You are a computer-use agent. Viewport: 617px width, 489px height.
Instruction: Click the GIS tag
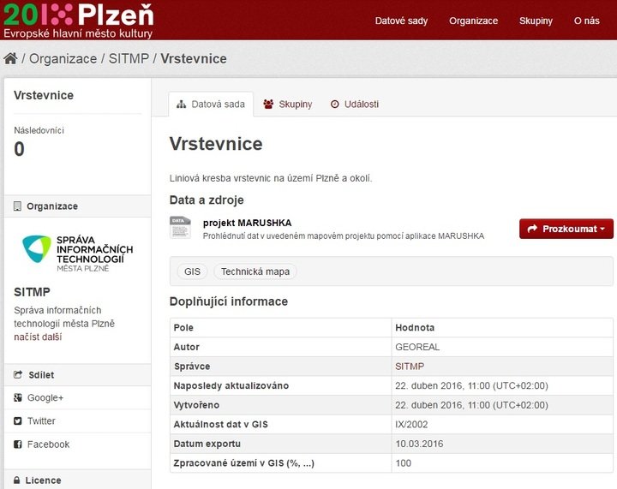[x=192, y=271]
